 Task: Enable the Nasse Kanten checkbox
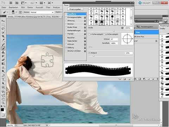[x=66, y=41]
